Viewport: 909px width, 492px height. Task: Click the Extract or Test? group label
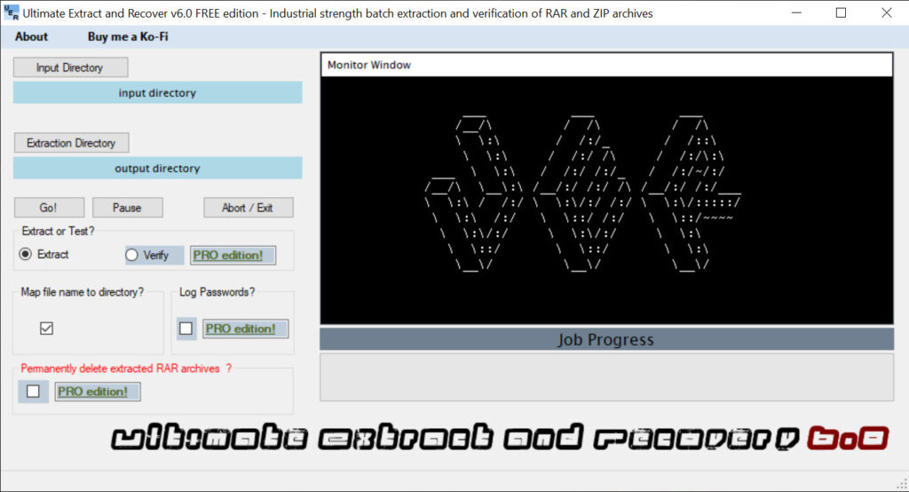point(58,231)
